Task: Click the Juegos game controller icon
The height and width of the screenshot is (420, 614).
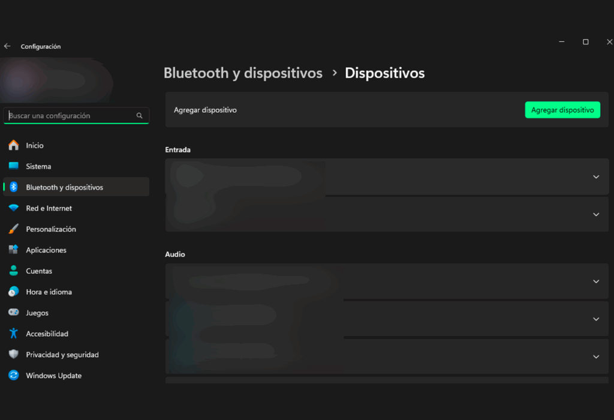Action: [x=14, y=313]
